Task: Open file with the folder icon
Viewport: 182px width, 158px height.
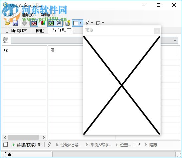Action: [8, 23]
